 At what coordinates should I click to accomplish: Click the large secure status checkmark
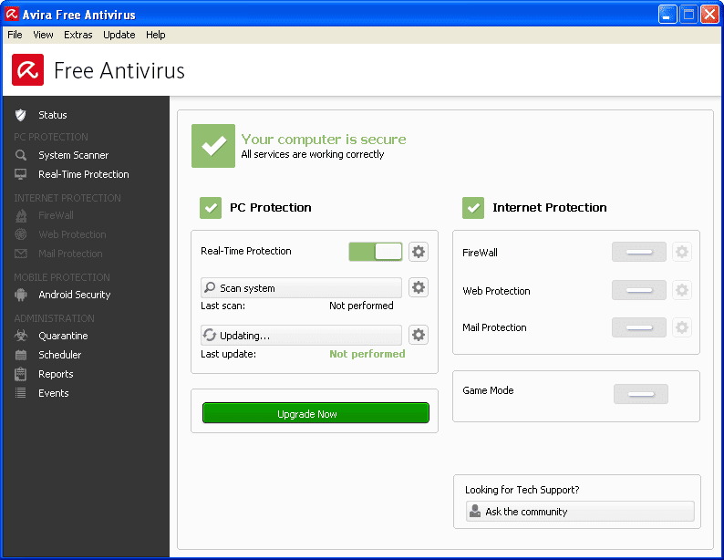coord(213,146)
